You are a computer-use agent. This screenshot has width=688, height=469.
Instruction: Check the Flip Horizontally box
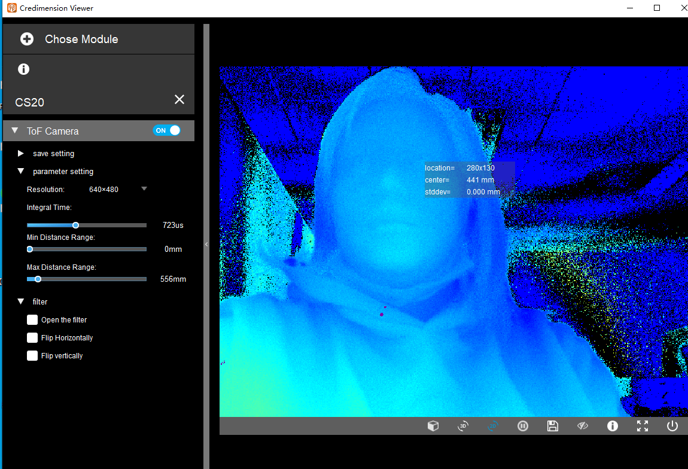(x=32, y=338)
